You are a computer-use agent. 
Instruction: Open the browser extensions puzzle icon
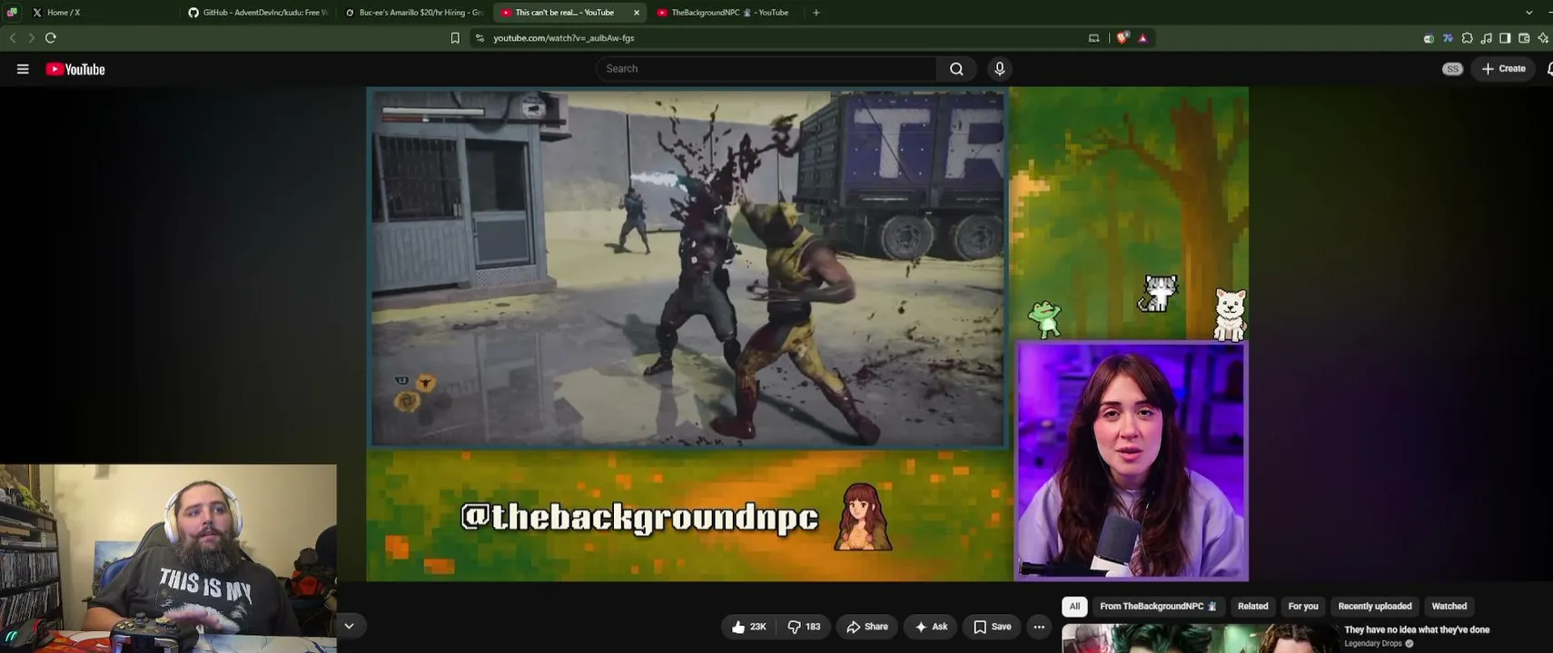[1467, 38]
